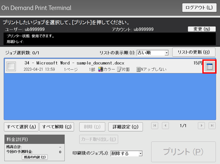Click the 1ページ page count text
The height and width of the screenshot is (164, 220).
(71, 69)
